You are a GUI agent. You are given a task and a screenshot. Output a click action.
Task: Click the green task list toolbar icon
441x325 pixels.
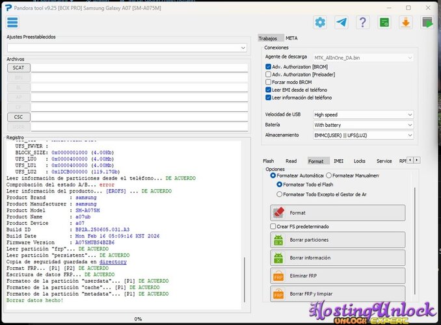(384, 22)
